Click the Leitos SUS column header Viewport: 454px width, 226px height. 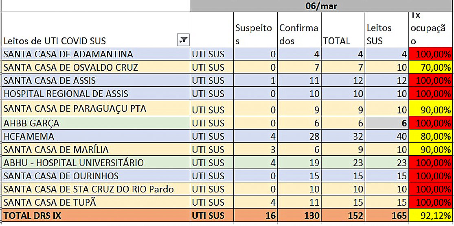click(x=385, y=34)
